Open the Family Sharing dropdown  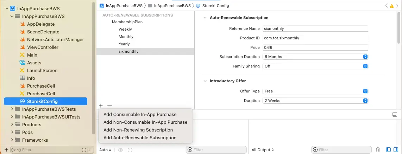click(315, 66)
